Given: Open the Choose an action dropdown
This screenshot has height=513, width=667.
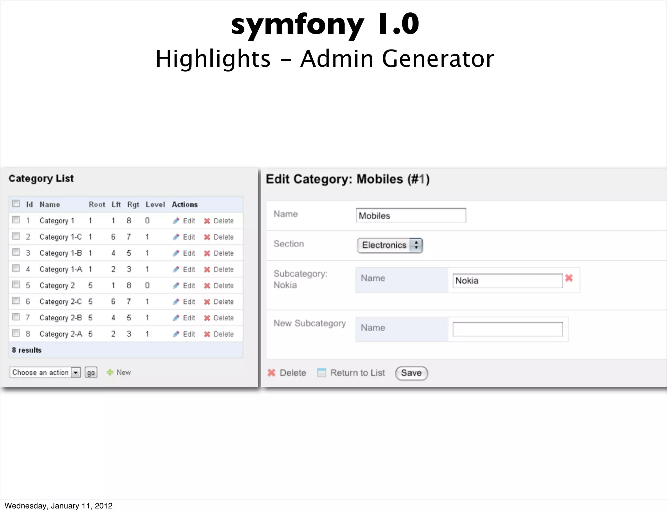Looking at the screenshot, I should coord(45,372).
